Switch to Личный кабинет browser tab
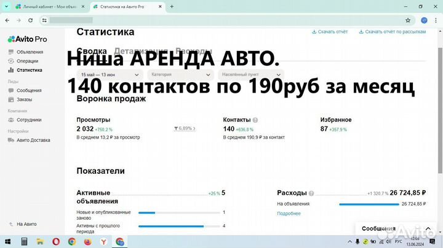This screenshot has height=248, width=443. (x=50, y=7)
